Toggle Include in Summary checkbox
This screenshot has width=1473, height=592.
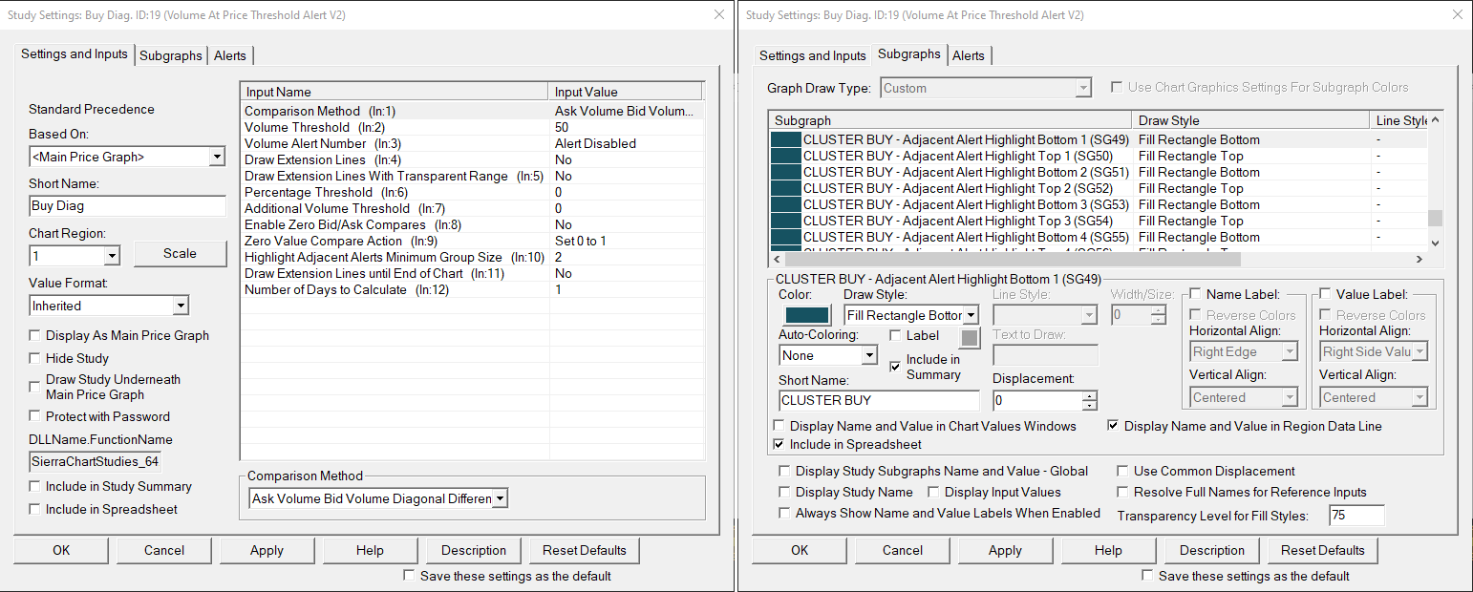pos(895,366)
